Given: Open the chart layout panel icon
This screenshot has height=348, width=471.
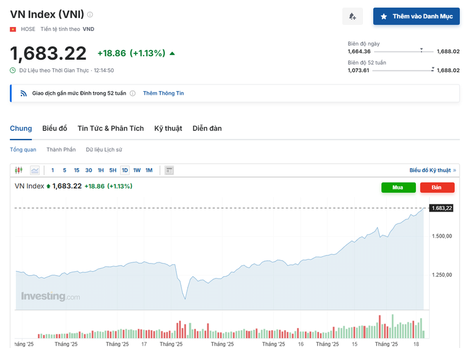Looking at the screenshot, I should [168, 170].
